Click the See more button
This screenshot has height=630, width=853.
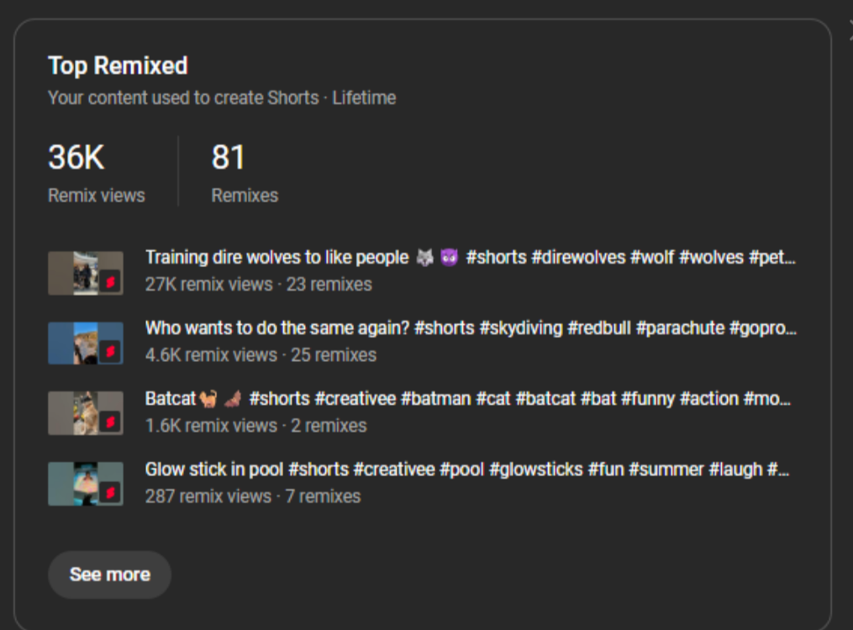(x=110, y=575)
